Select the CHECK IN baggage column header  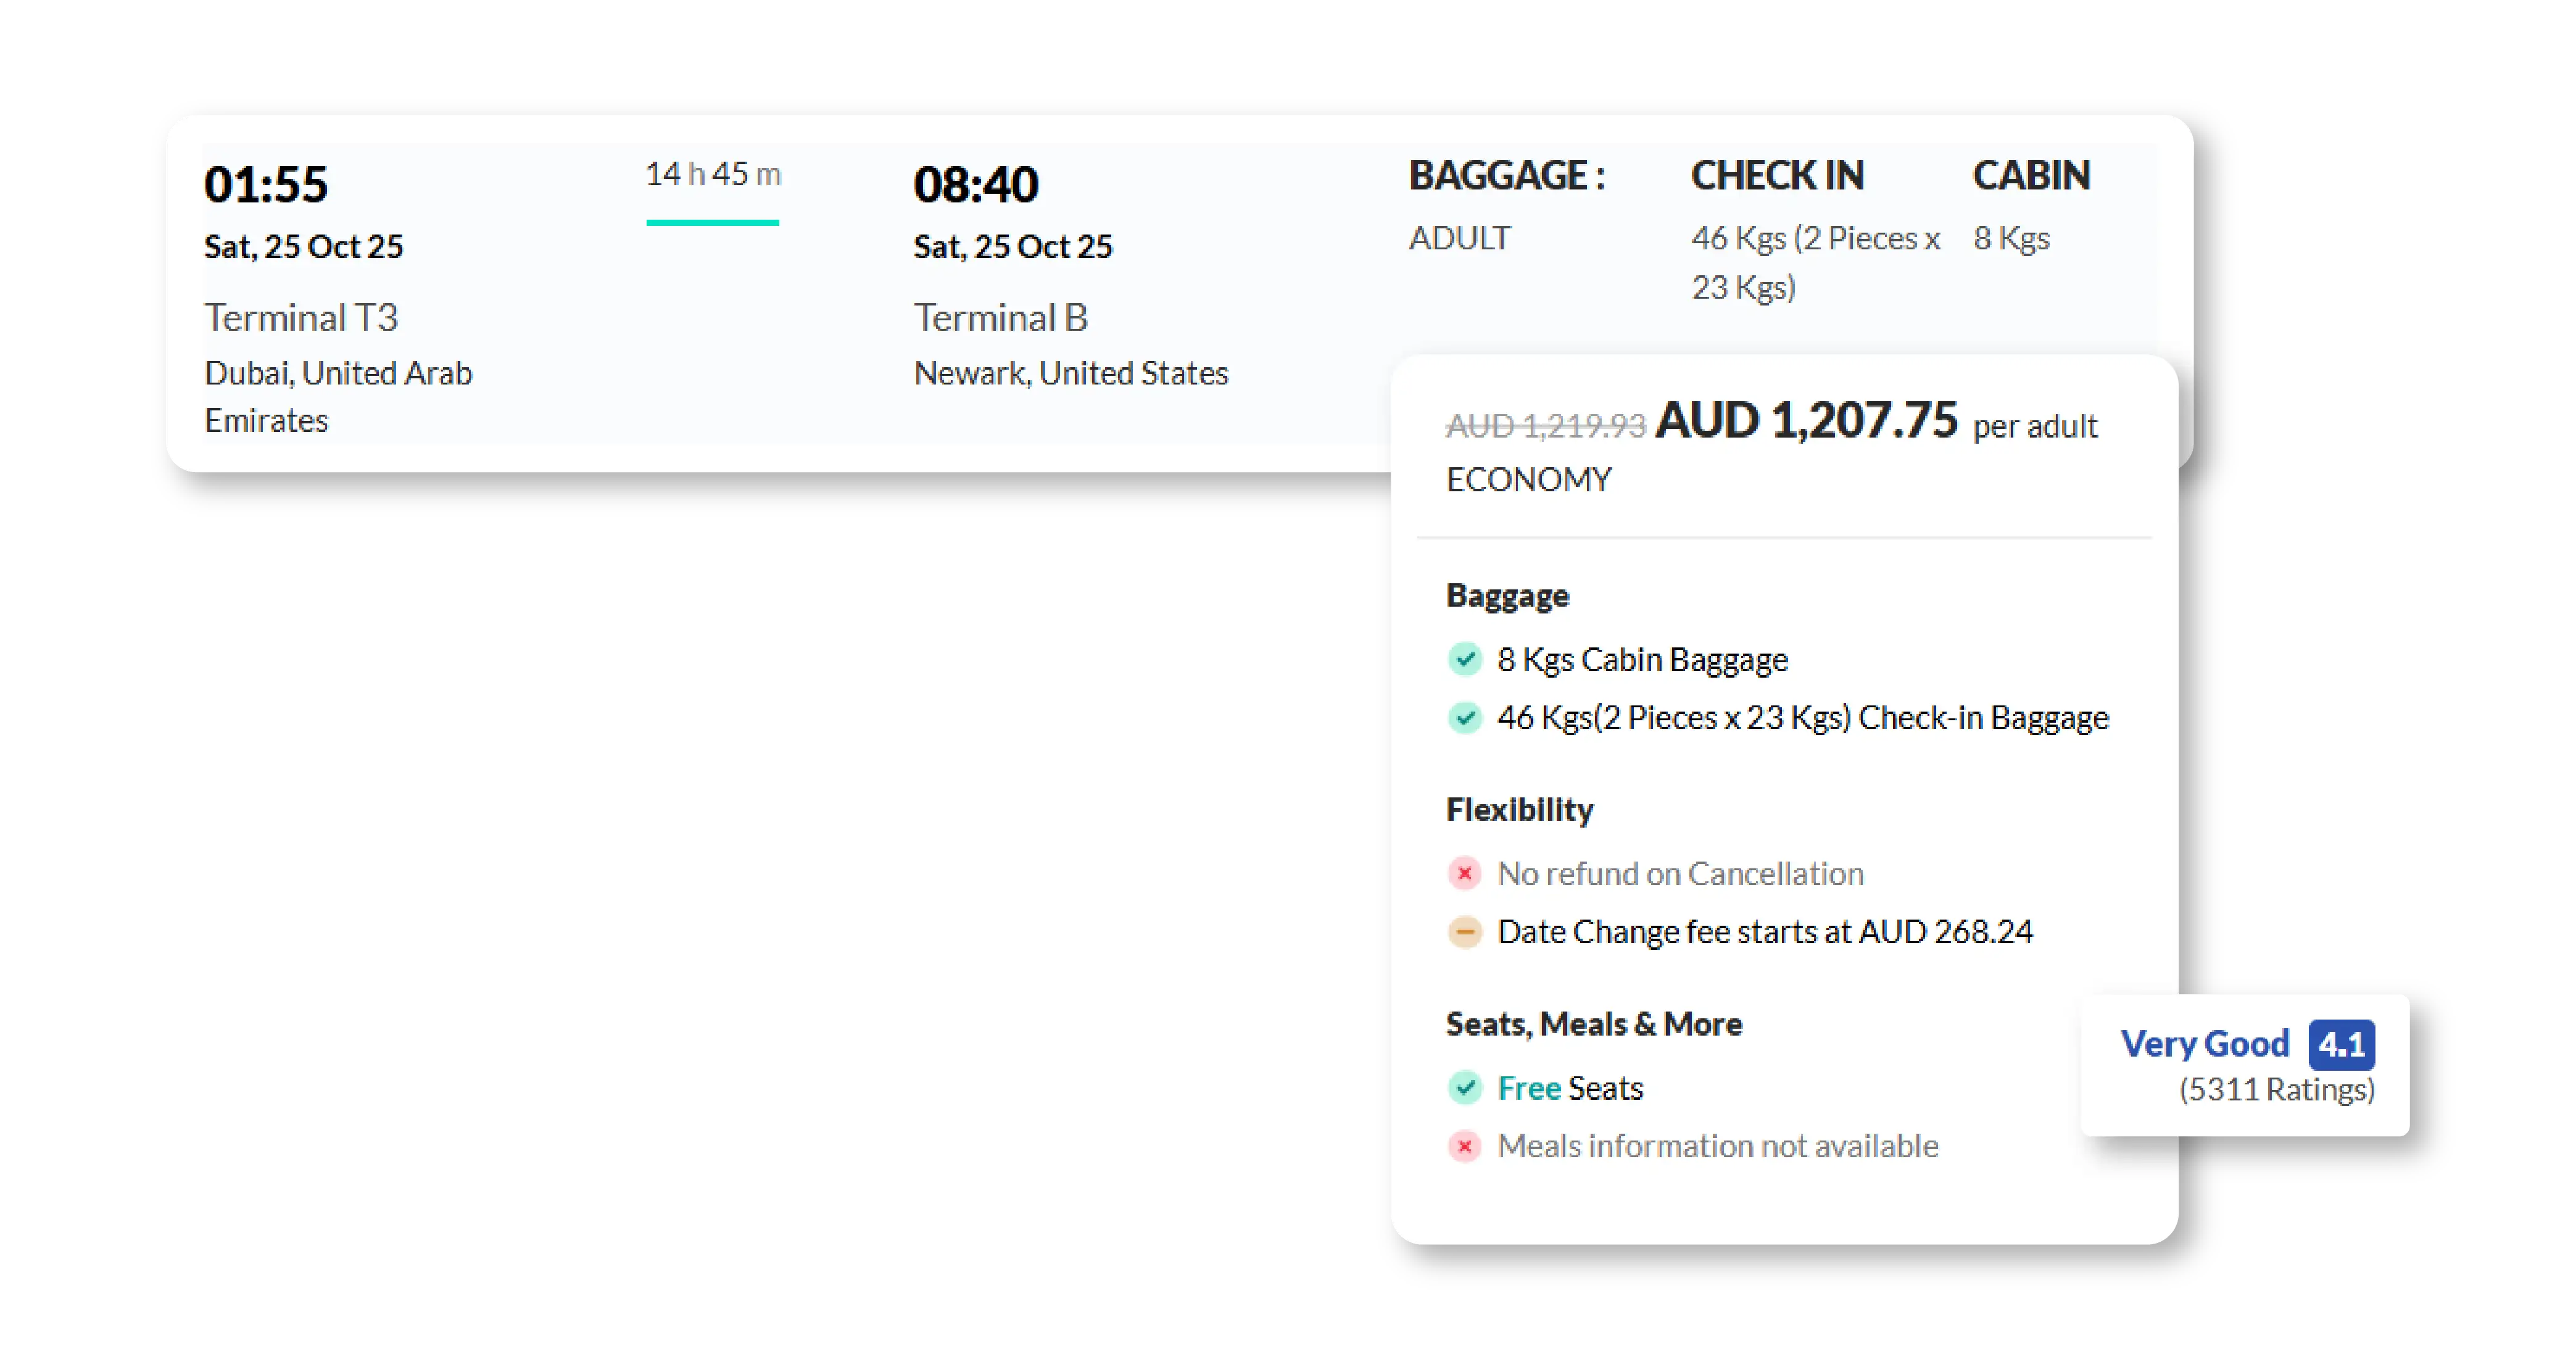pos(1777,176)
